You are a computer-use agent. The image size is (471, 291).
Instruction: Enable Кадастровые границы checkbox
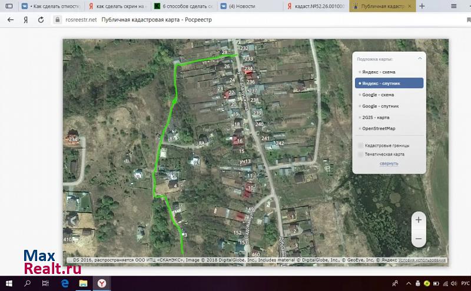coord(361,145)
